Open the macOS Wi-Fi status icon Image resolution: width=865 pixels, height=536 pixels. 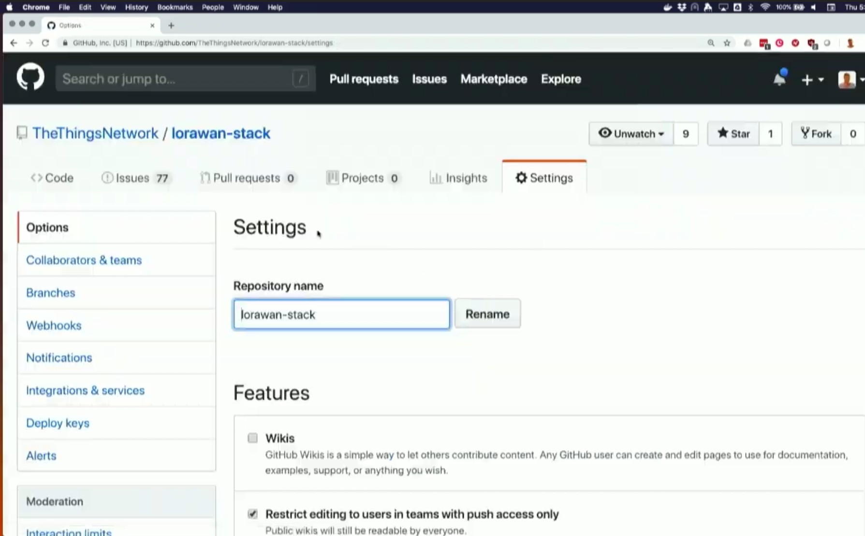point(765,7)
